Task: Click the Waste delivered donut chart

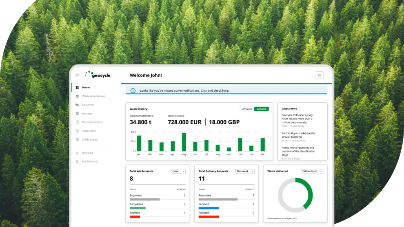Action: coord(295,195)
